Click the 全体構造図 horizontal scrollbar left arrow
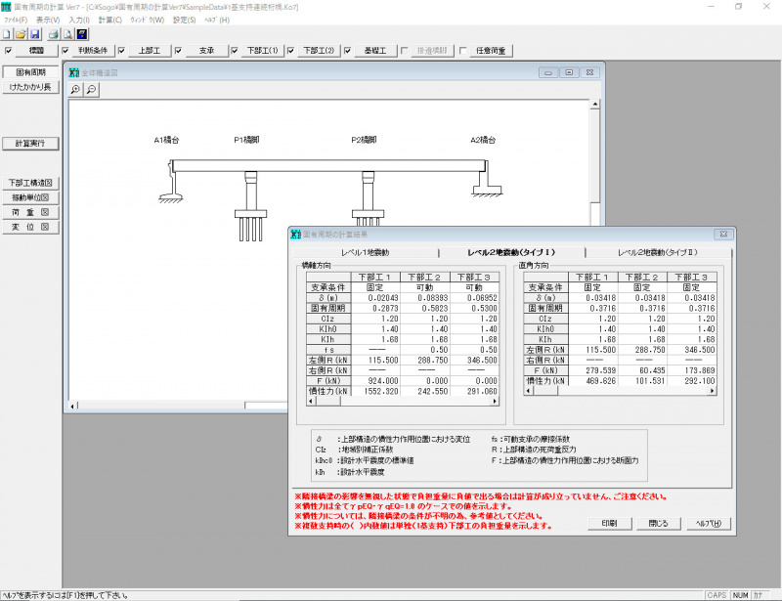 pos(72,406)
